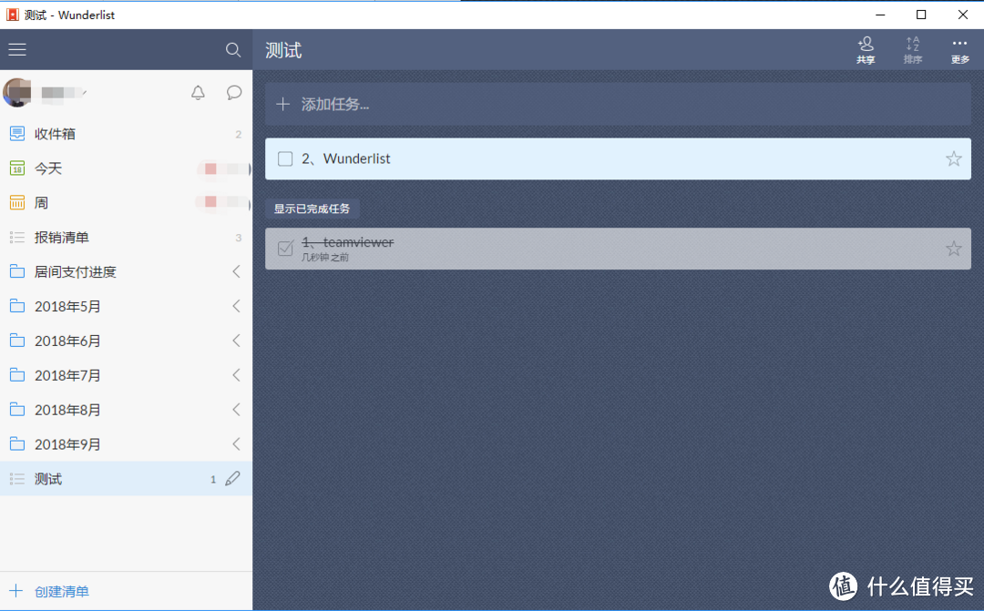Image resolution: width=984 pixels, height=611 pixels.
Task: Click the 2018年6月 folder icon
Action: pos(17,341)
